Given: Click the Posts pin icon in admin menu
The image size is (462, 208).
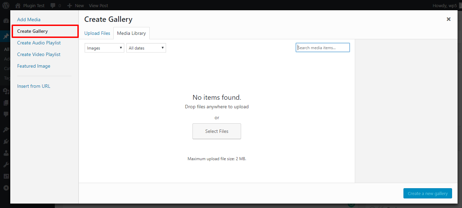Looking at the screenshot, I should pyautogui.click(x=6, y=37).
